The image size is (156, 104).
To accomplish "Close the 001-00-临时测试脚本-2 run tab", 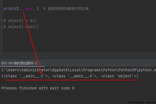I will [x=40, y=63].
